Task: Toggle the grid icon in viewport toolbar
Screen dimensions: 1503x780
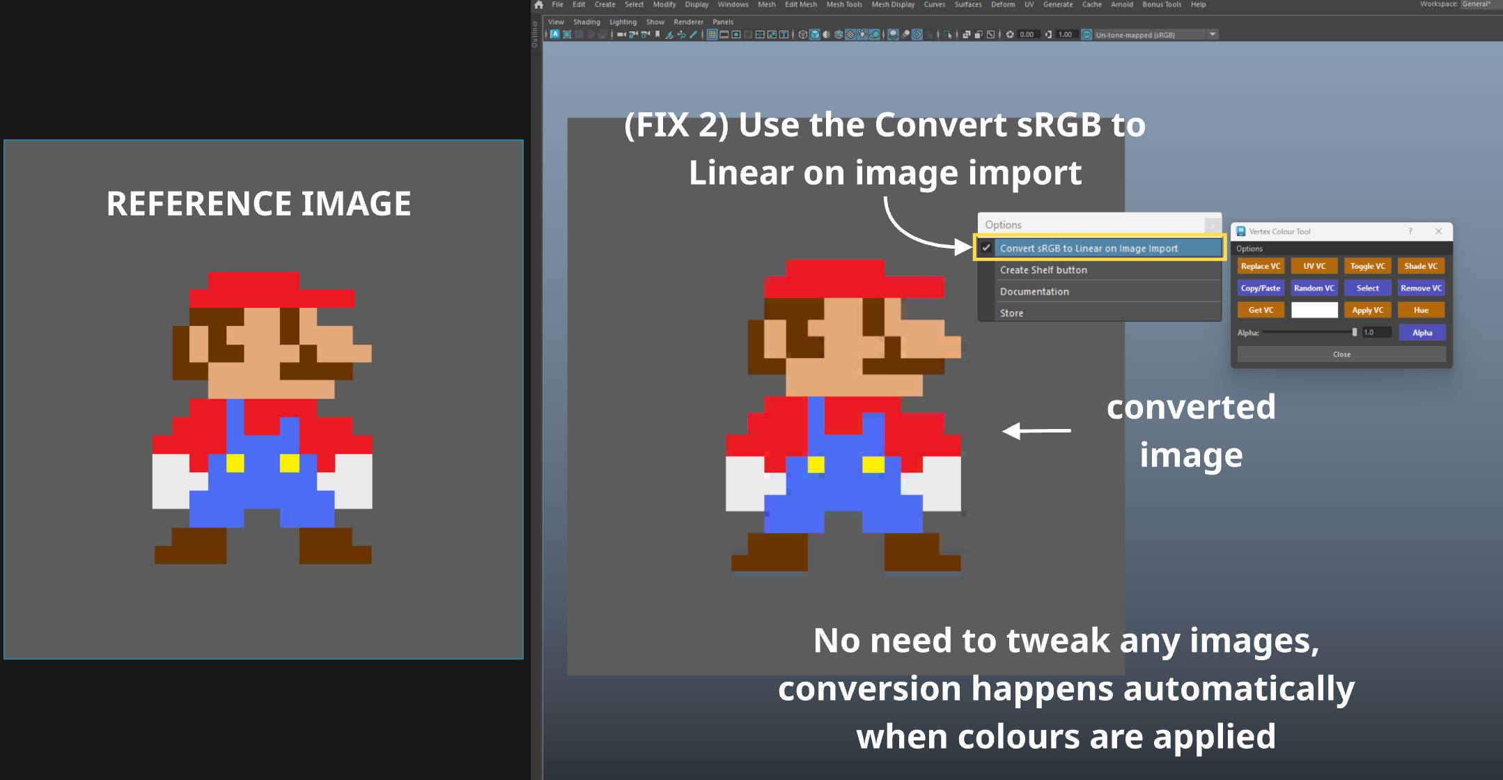Action: tap(712, 35)
